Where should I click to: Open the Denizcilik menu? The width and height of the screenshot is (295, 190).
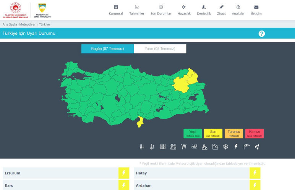tap(204, 10)
